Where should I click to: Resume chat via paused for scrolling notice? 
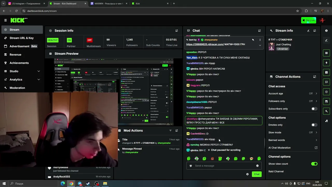(224, 150)
